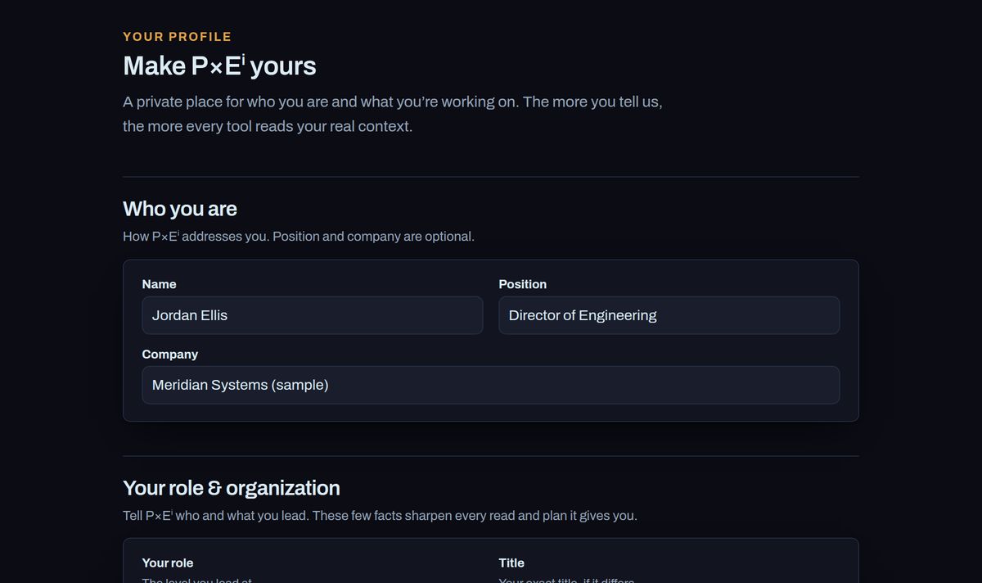Click the Company field label
The height and width of the screenshot is (583, 982).
(170, 355)
